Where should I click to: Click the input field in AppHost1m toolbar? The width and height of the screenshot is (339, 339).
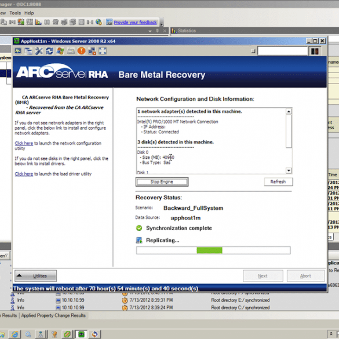pos(283,51)
